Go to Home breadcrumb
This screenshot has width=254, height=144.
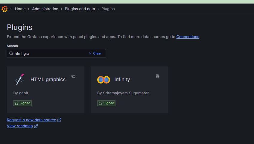point(20,9)
